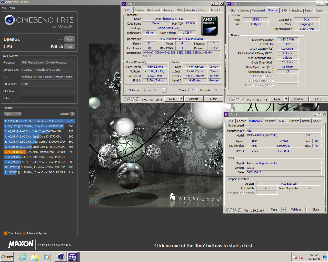Switch to CPU tab in Memory CPU-Z window

pos(233,11)
